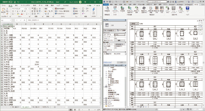Viewport: 205px width, 111px height.
Task: Expand the 3D views tree node
Action: tap(106, 73)
